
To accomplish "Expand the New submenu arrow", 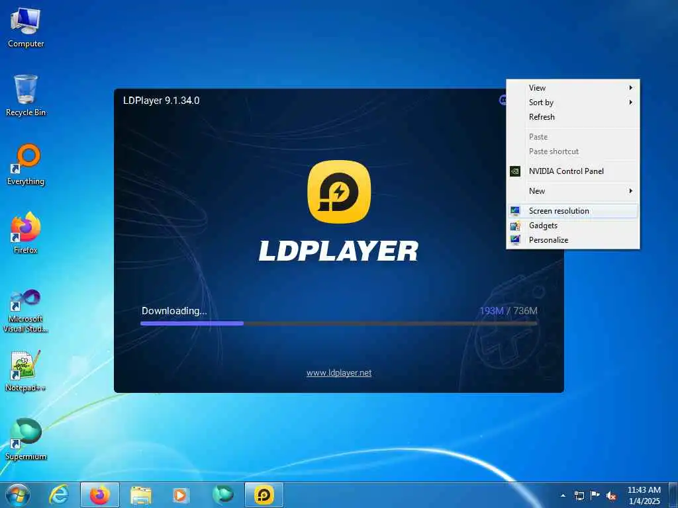I will 631,191.
